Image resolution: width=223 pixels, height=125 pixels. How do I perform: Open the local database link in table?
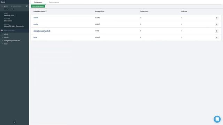[x=35, y=37]
